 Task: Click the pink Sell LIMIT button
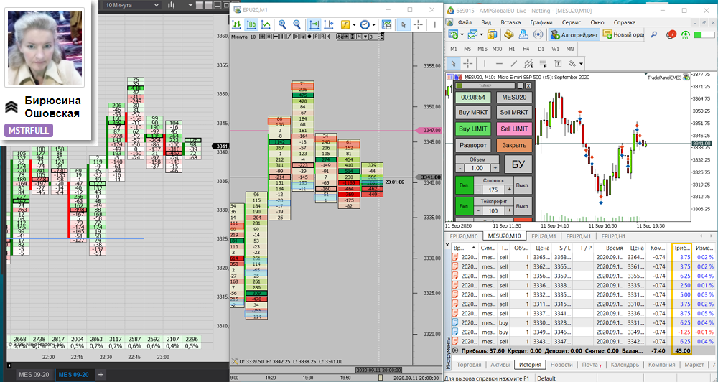tap(514, 129)
